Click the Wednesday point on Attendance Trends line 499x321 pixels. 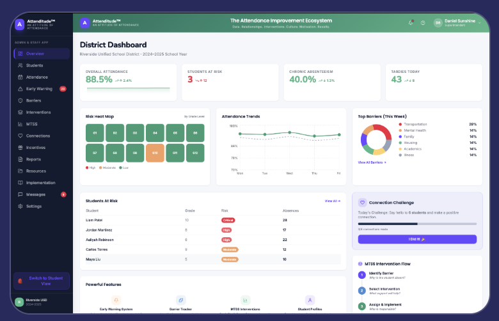(x=290, y=132)
